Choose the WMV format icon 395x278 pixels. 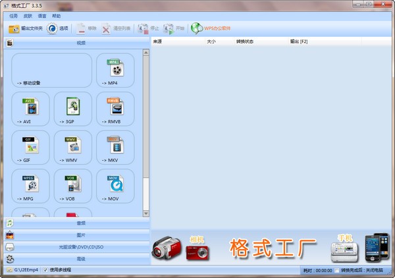73,145
